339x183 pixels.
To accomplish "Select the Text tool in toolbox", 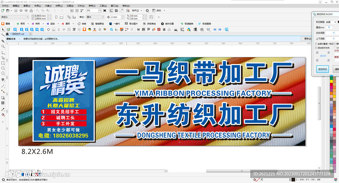I will pos(3,80).
